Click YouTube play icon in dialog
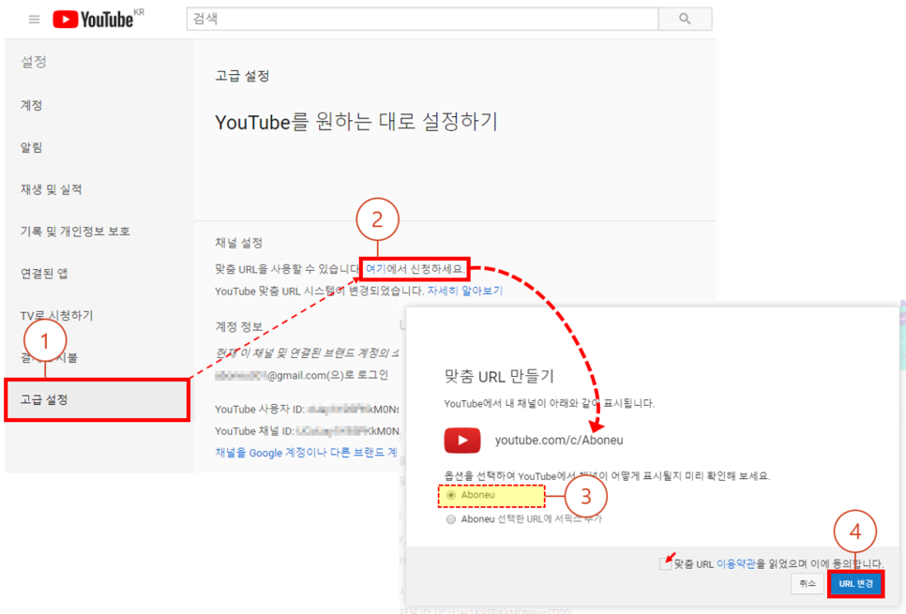906x614 pixels. [x=462, y=441]
